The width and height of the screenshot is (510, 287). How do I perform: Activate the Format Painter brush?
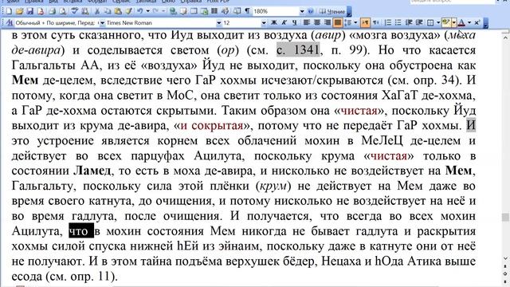pos(128,11)
